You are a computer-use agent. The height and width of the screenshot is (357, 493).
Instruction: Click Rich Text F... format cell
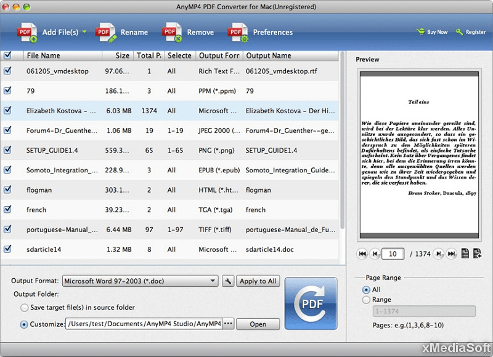tap(219, 71)
